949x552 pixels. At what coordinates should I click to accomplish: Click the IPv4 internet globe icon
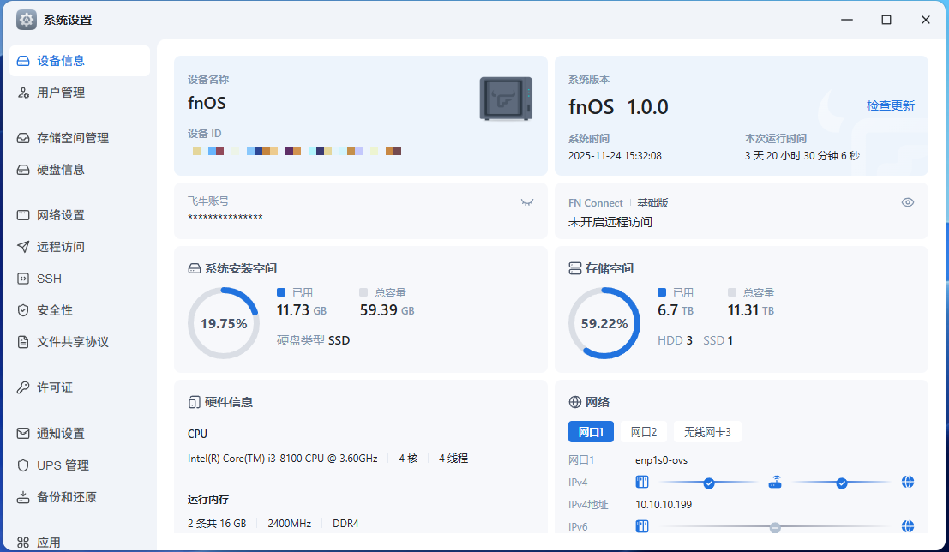coord(907,483)
